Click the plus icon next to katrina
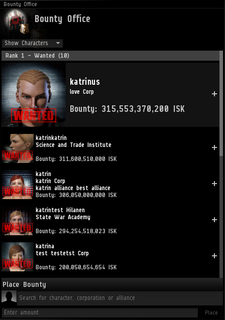The image size is (225, 320). [x=214, y=256]
